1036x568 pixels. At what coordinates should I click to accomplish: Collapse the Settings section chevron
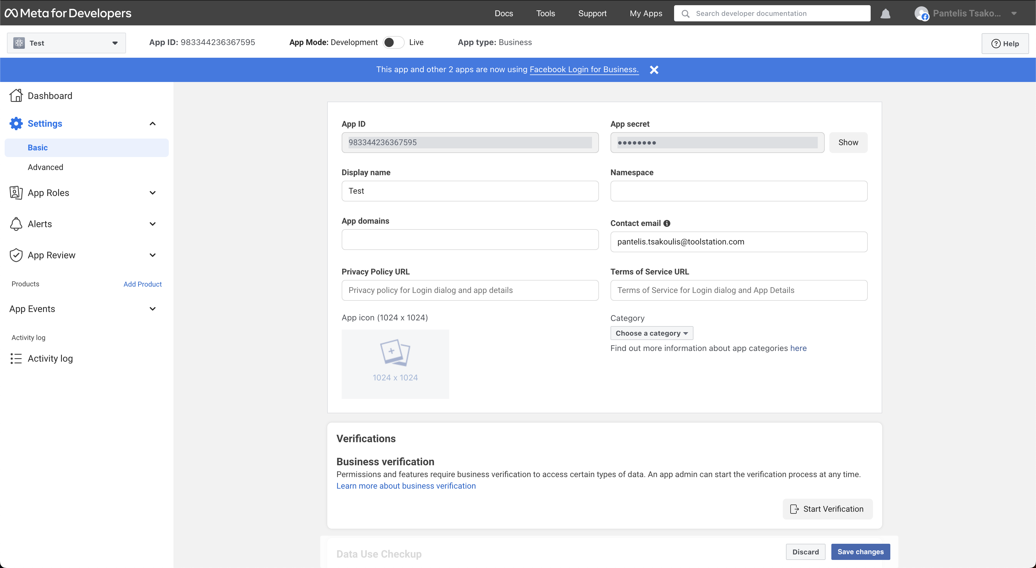click(152, 124)
